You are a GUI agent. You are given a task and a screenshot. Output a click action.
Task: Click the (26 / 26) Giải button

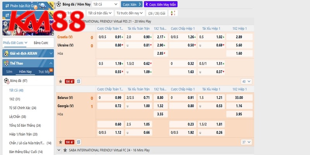157,13
